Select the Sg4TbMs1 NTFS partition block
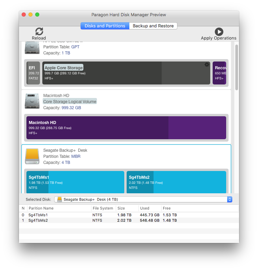 tap(75, 182)
